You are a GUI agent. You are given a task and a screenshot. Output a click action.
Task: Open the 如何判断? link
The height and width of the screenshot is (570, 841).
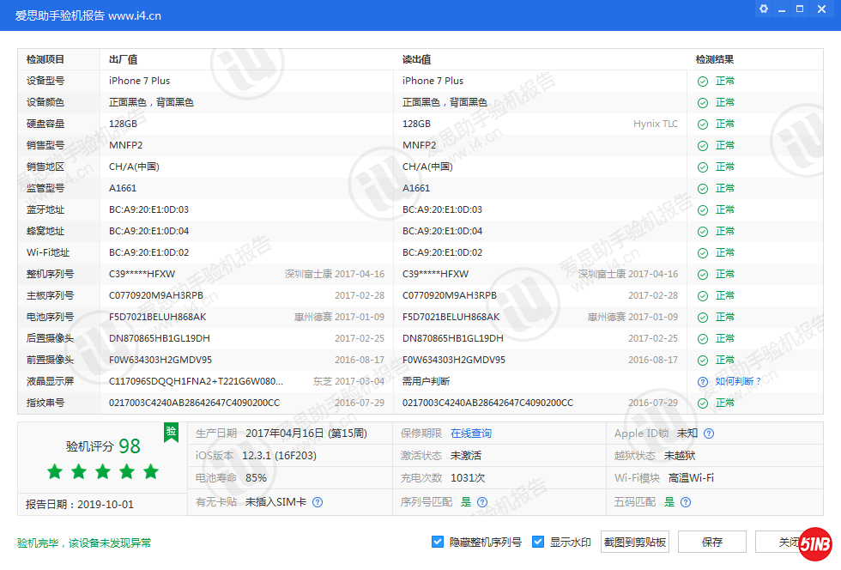[738, 382]
